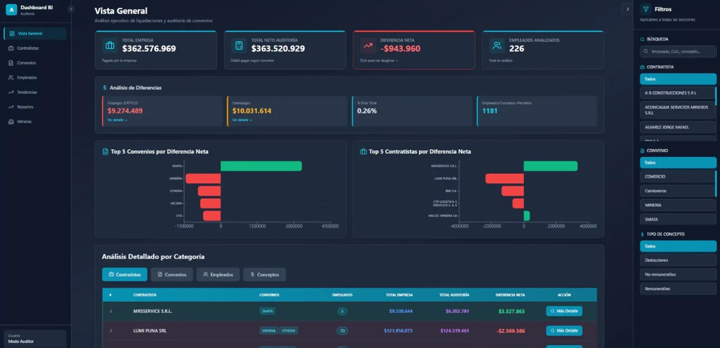Click the Contratistas briefcase icon in sidebar
Screen dimensions: 720x348
pyautogui.click(x=11, y=48)
